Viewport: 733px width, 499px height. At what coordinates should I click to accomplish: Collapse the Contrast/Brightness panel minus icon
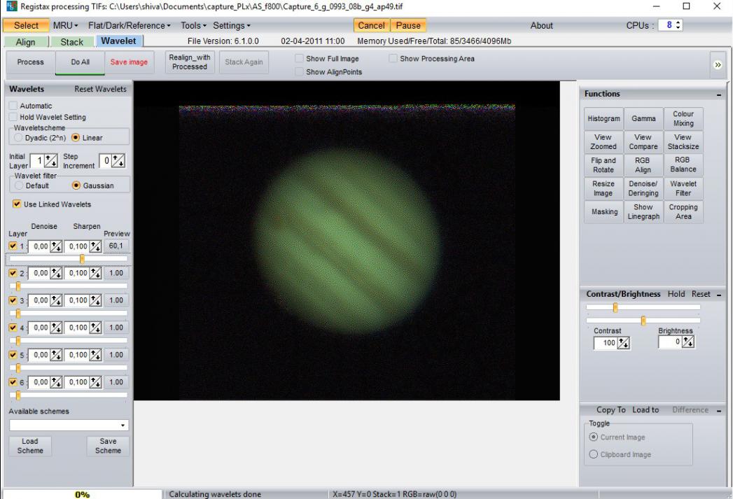tap(719, 295)
